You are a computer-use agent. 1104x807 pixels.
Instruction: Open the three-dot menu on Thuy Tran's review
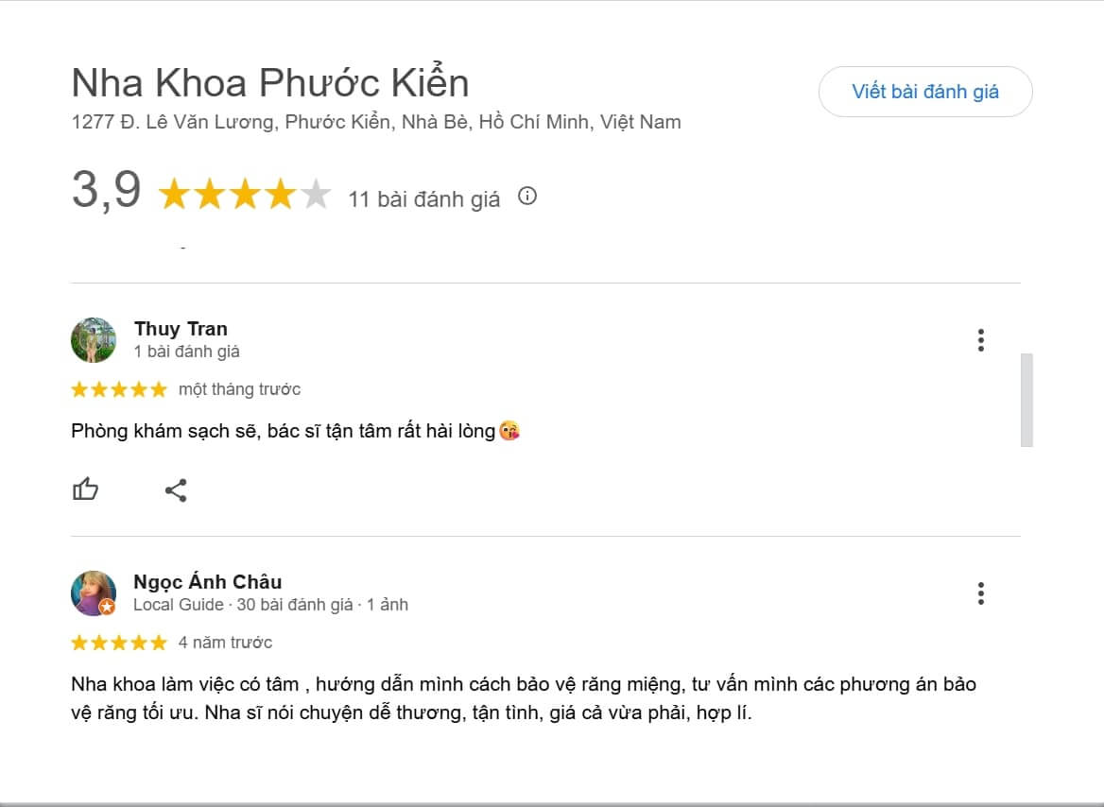981,339
